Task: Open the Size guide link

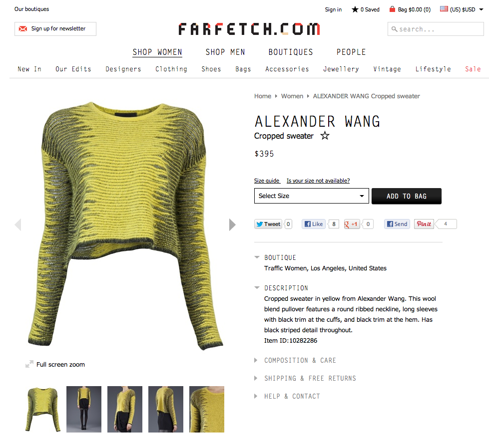Action: tap(267, 181)
